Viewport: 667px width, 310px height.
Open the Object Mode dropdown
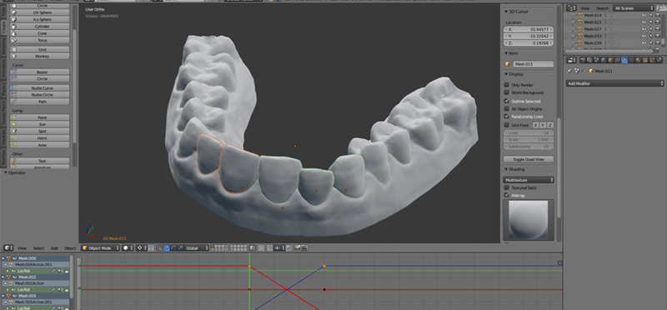click(x=100, y=247)
